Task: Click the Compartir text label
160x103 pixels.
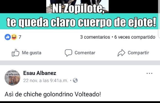Action: pyautogui.click(x=138, y=53)
